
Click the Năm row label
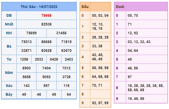pos(9,73)
